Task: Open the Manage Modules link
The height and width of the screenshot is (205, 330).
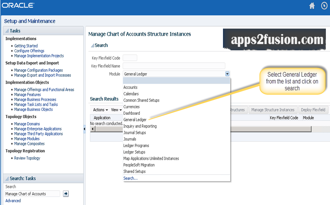Action: point(27,139)
